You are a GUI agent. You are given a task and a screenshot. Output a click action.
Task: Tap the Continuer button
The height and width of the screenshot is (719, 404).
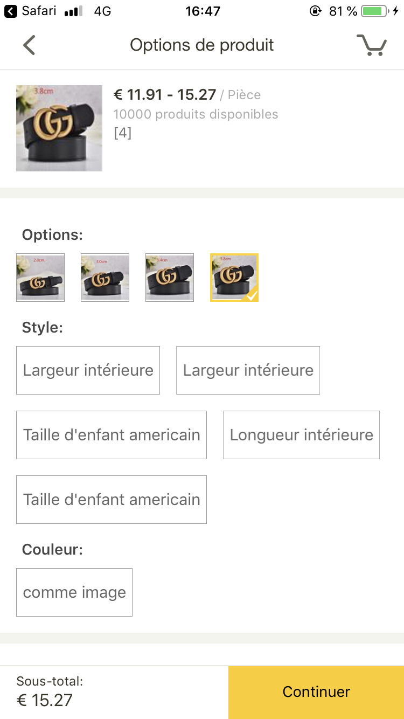pos(316,692)
